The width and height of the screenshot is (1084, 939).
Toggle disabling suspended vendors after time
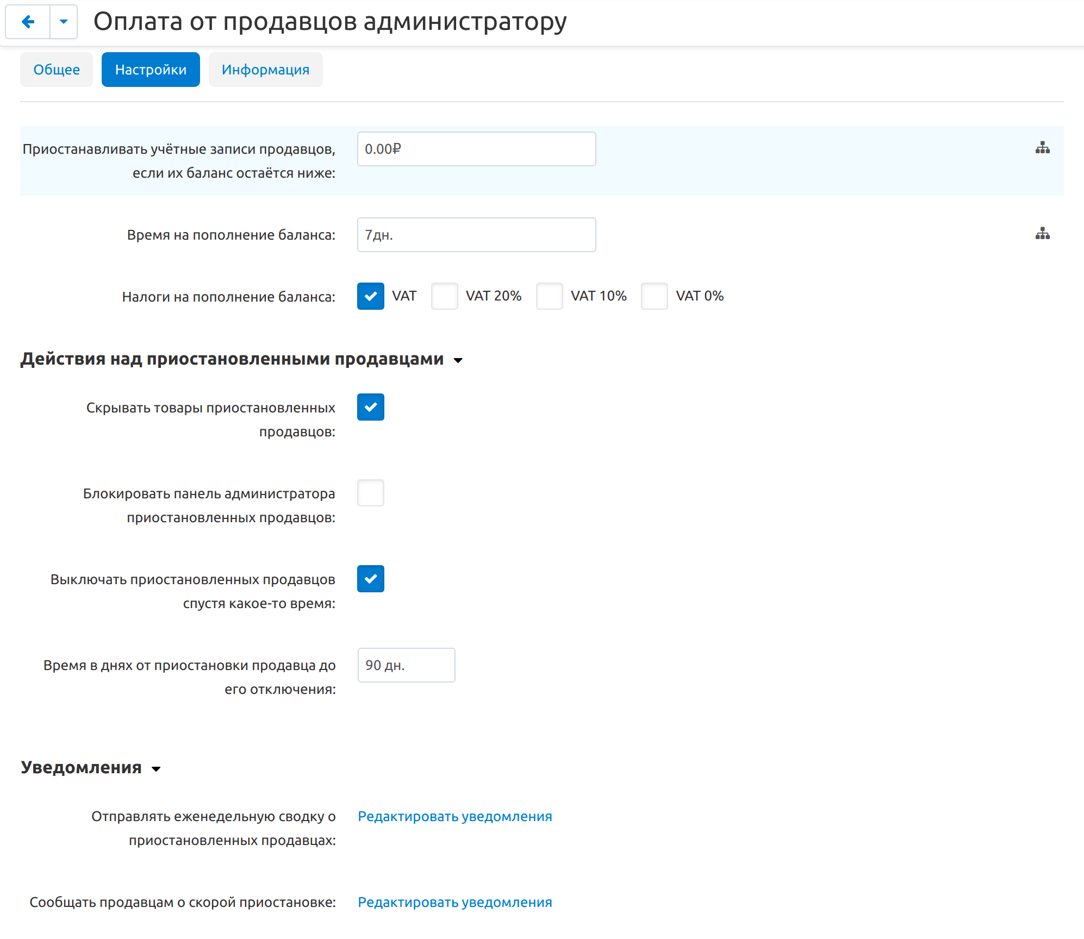[371, 579]
